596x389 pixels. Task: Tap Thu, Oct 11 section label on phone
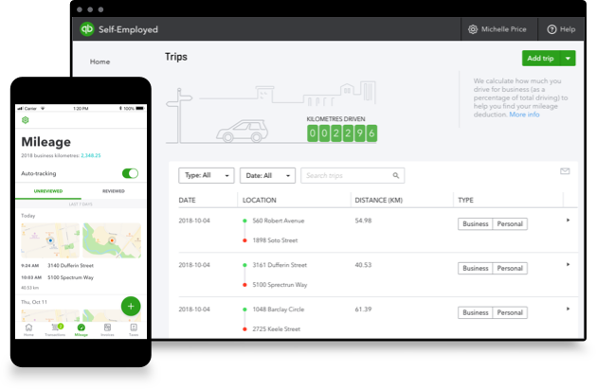pyautogui.click(x=34, y=302)
